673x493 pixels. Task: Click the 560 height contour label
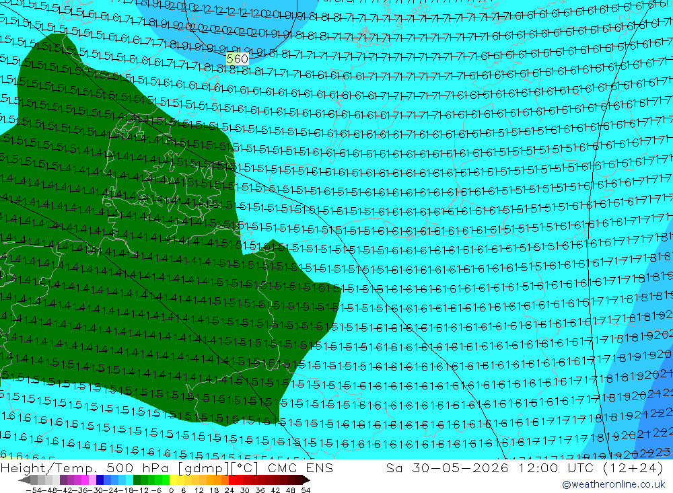click(x=238, y=59)
